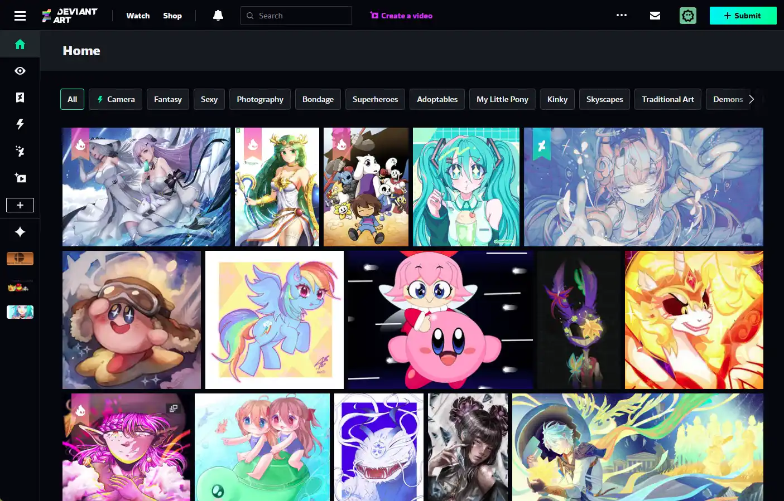Open the fruit emoji group in sidebar
The width and height of the screenshot is (784, 501).
tap(20, 286)
